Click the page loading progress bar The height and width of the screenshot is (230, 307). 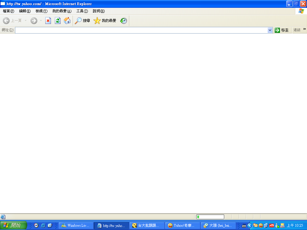pyautogui.click(x=210, y=217)
